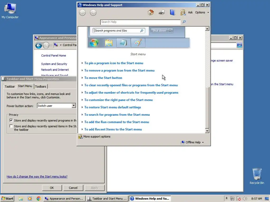Click the Start button
Image resolution: width=270 pixels, height=202 pixels.
coord(7,199)
